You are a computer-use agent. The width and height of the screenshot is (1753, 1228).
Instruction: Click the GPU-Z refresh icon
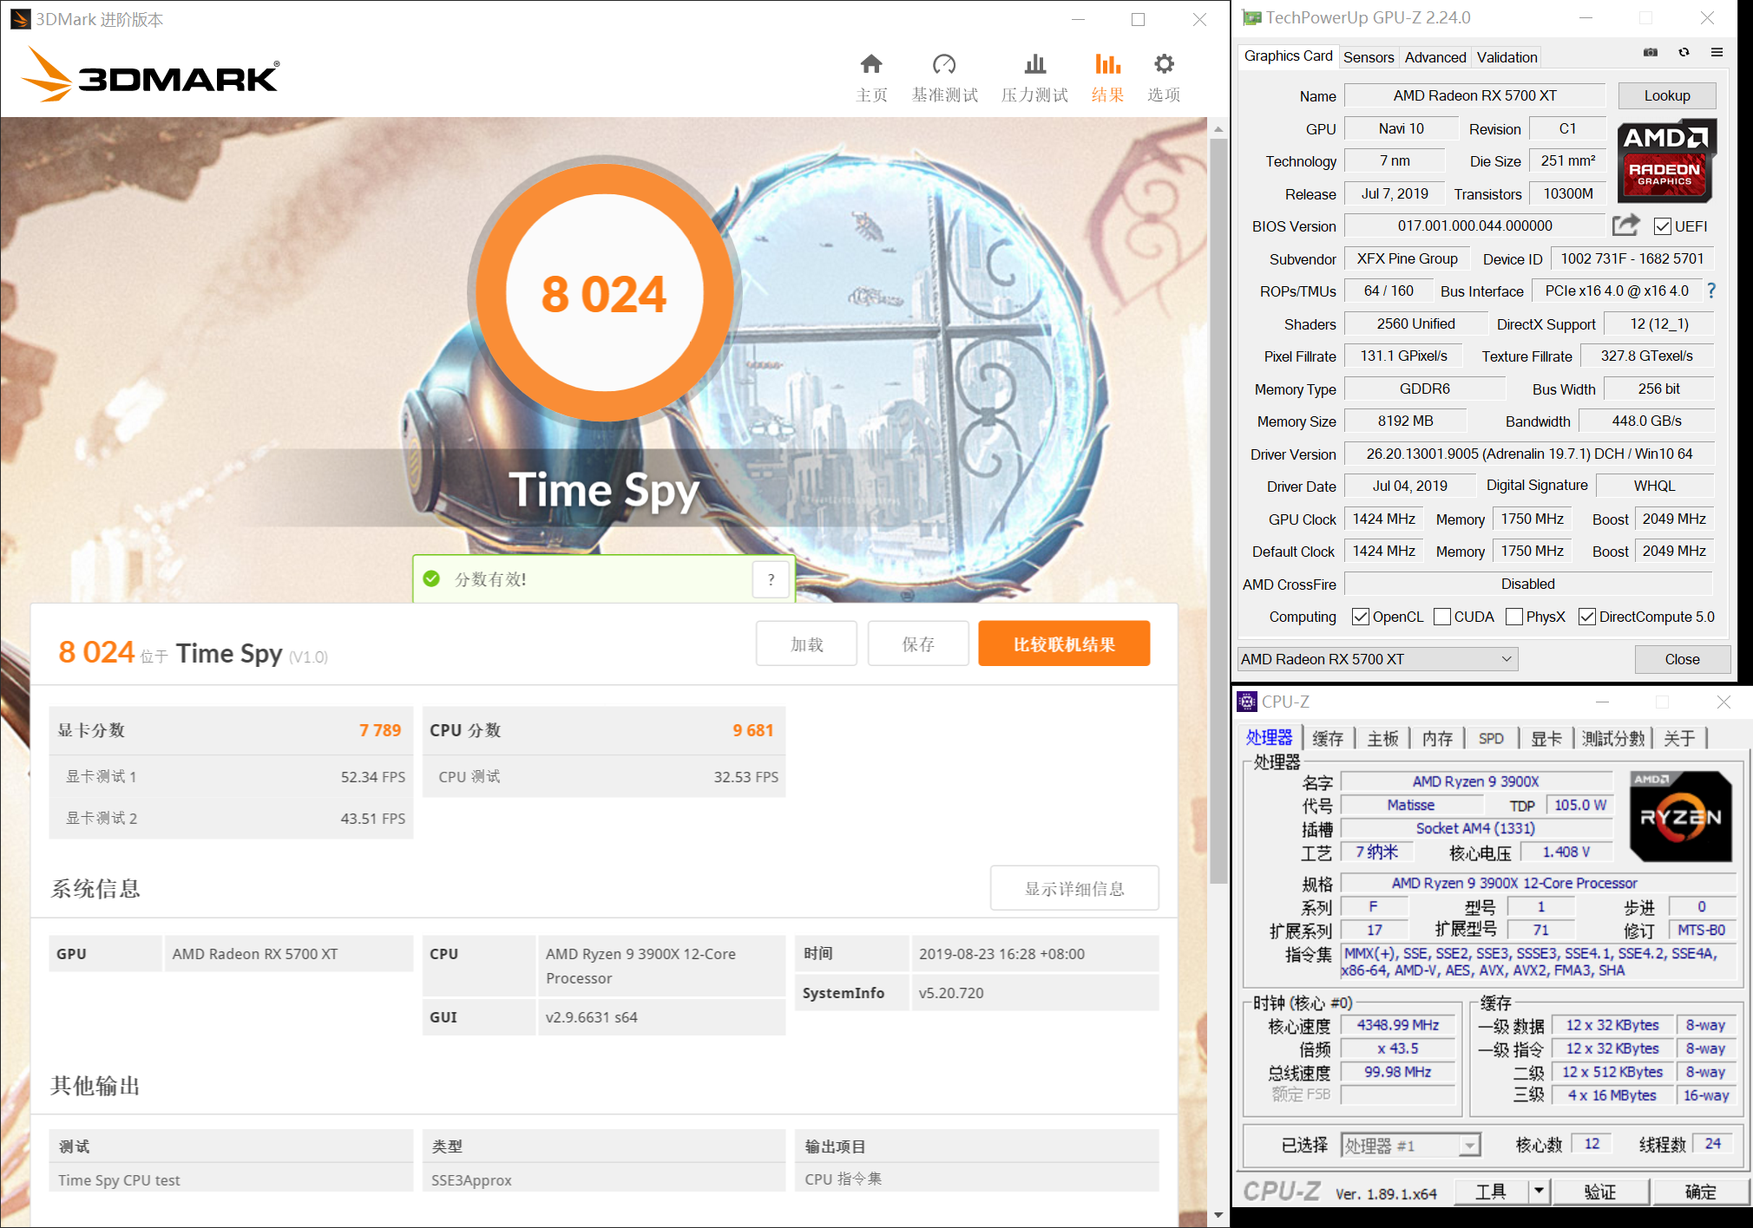(1684, 53)
